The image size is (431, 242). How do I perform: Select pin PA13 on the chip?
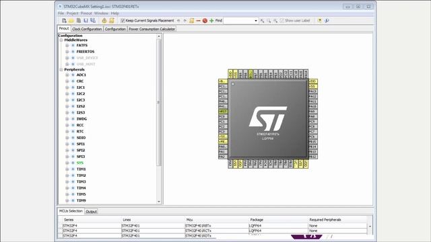[x=312, y=91]
